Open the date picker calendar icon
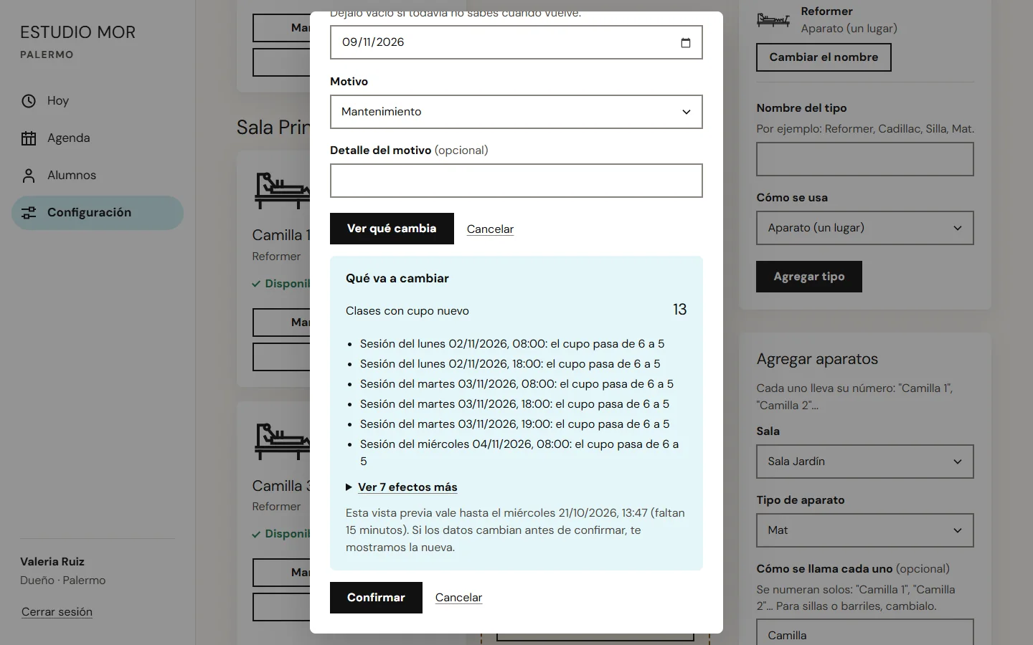 coord(686,42)
